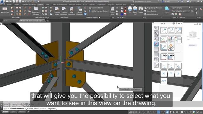Switch to the Home ribbon tab
203x114 pixels.
(9, 4)
